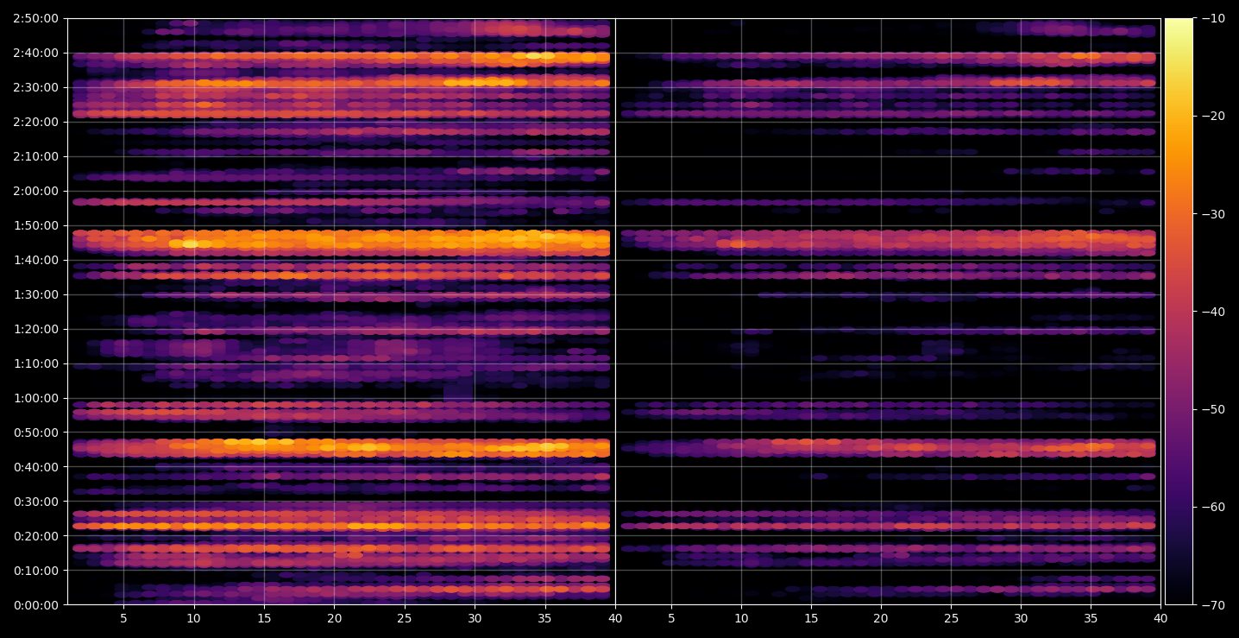Viewport: 1239px width, 638px height.
Task: Click x-axis tick 40 of right heatmap
Action: pos(1160,618)
